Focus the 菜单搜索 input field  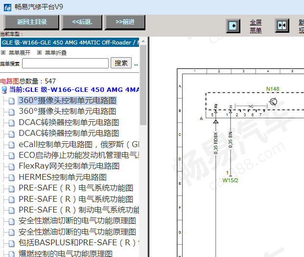(65, 64)
